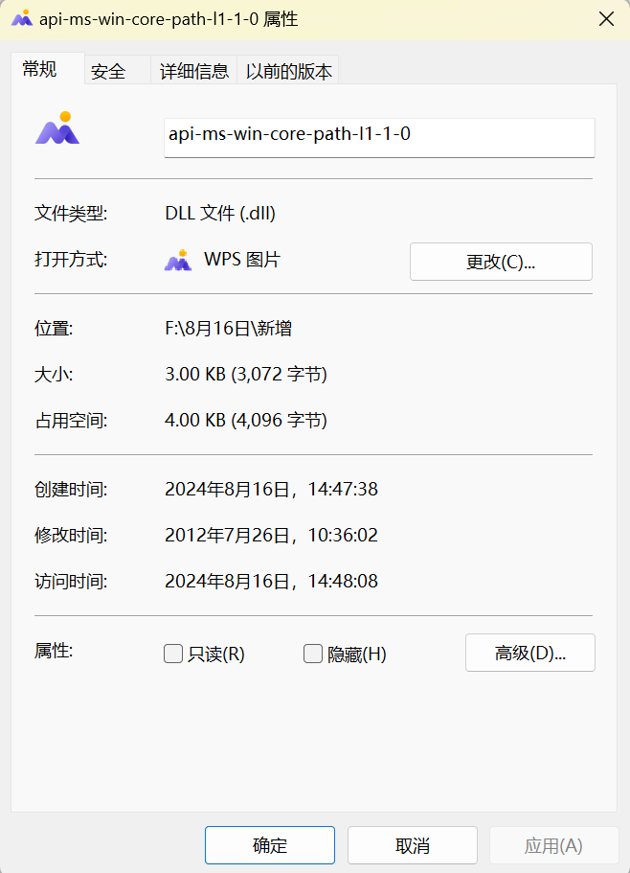Toggle the 隐藏(H) checkbox
The width and height of the screenshot is (630, 873).
point(313,654)
